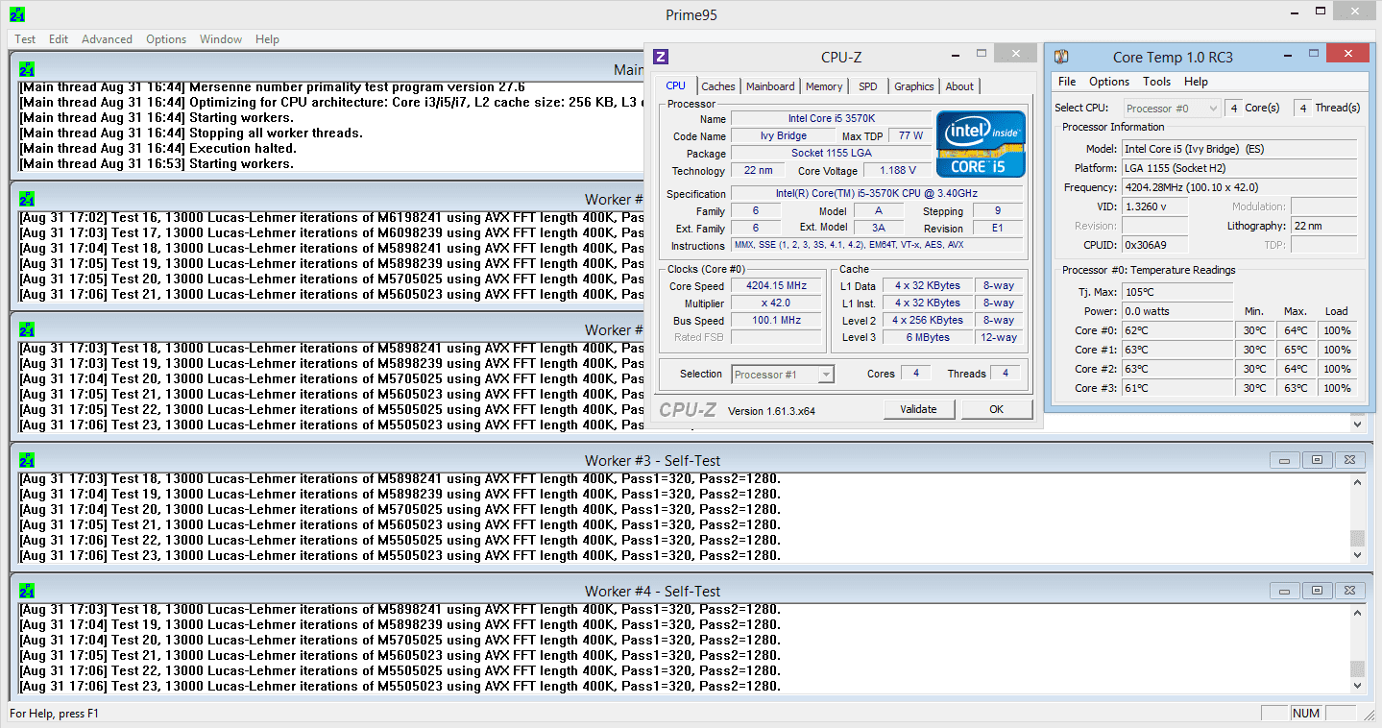Switch to the Graphics tab in CPU-Z
This screenshot has width=1382, height=728.
pos(914,86)
